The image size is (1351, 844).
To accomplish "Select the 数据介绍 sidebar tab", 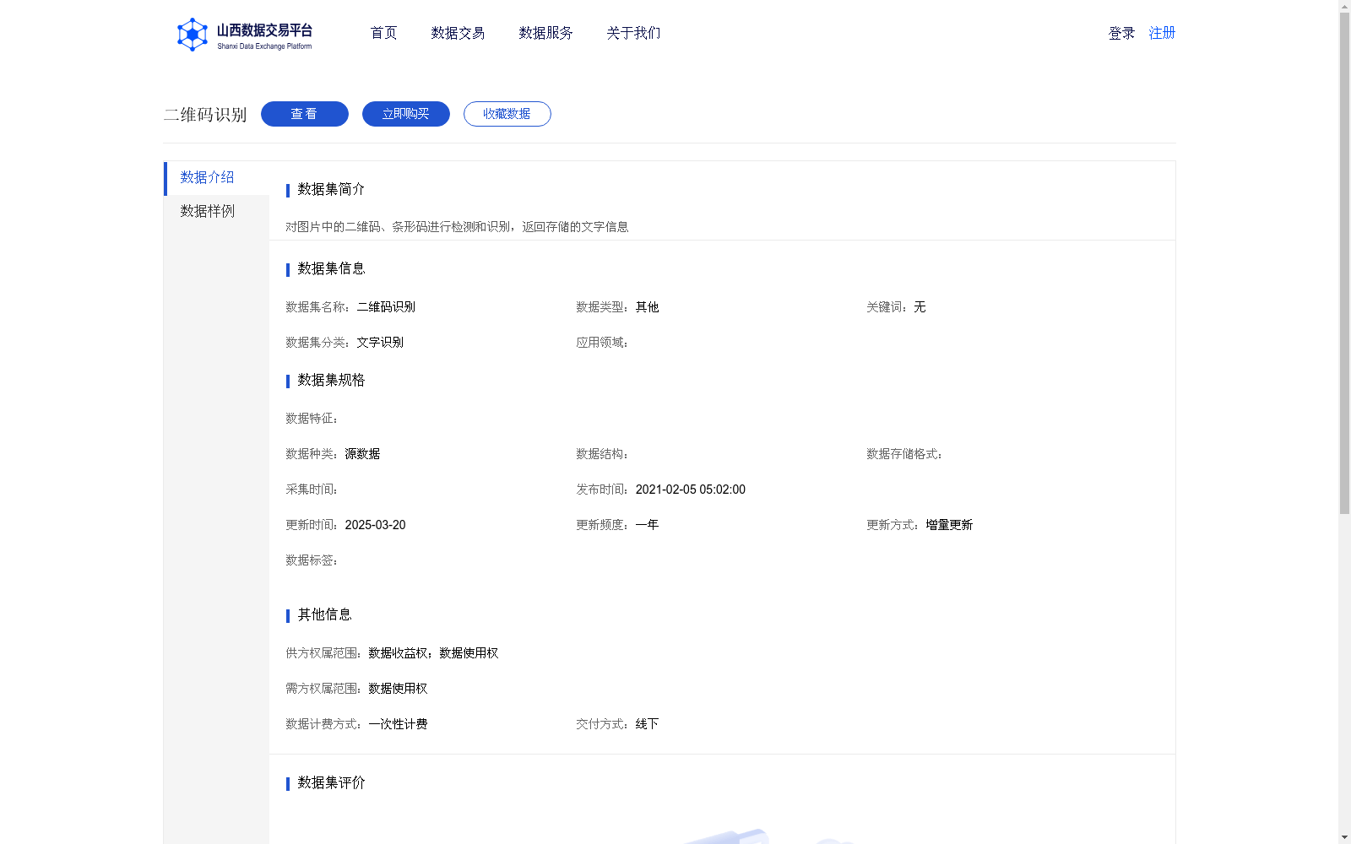I will (216, 178).
